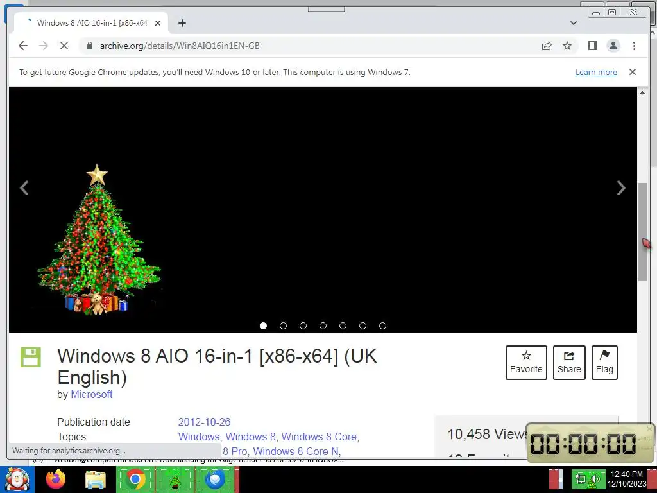Click the scrollbar up arrow

tap(642, 92)
